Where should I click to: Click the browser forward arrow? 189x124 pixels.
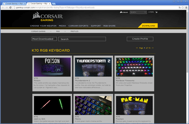[x=7, y=8]
